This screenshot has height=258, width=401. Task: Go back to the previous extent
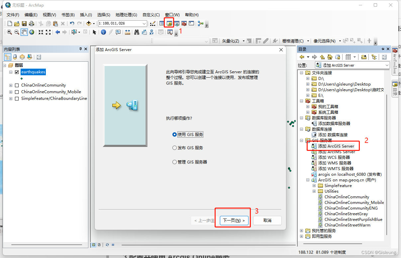(x=57, y=32)
